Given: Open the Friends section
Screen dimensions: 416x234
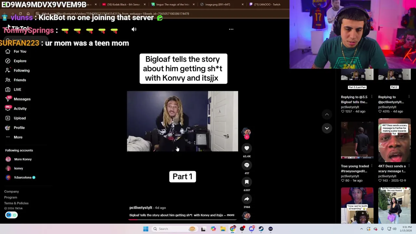Looking at the screenshot, I should coord(16,80).
